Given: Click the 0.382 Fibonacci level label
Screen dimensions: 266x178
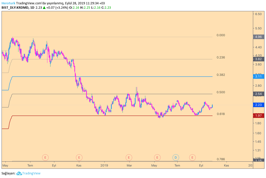Looking at the screenshot, I should point(221,75).
